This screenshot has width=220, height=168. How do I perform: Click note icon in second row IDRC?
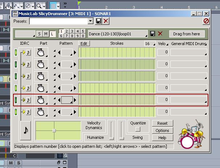28,64
